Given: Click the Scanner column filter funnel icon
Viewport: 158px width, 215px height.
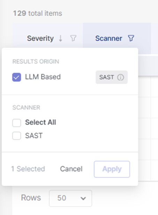Looking at the screenshot, I should (x=131, y=38).
